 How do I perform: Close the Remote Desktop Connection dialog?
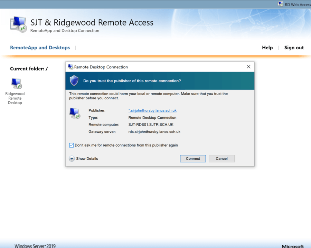click(x=248, y=67)
